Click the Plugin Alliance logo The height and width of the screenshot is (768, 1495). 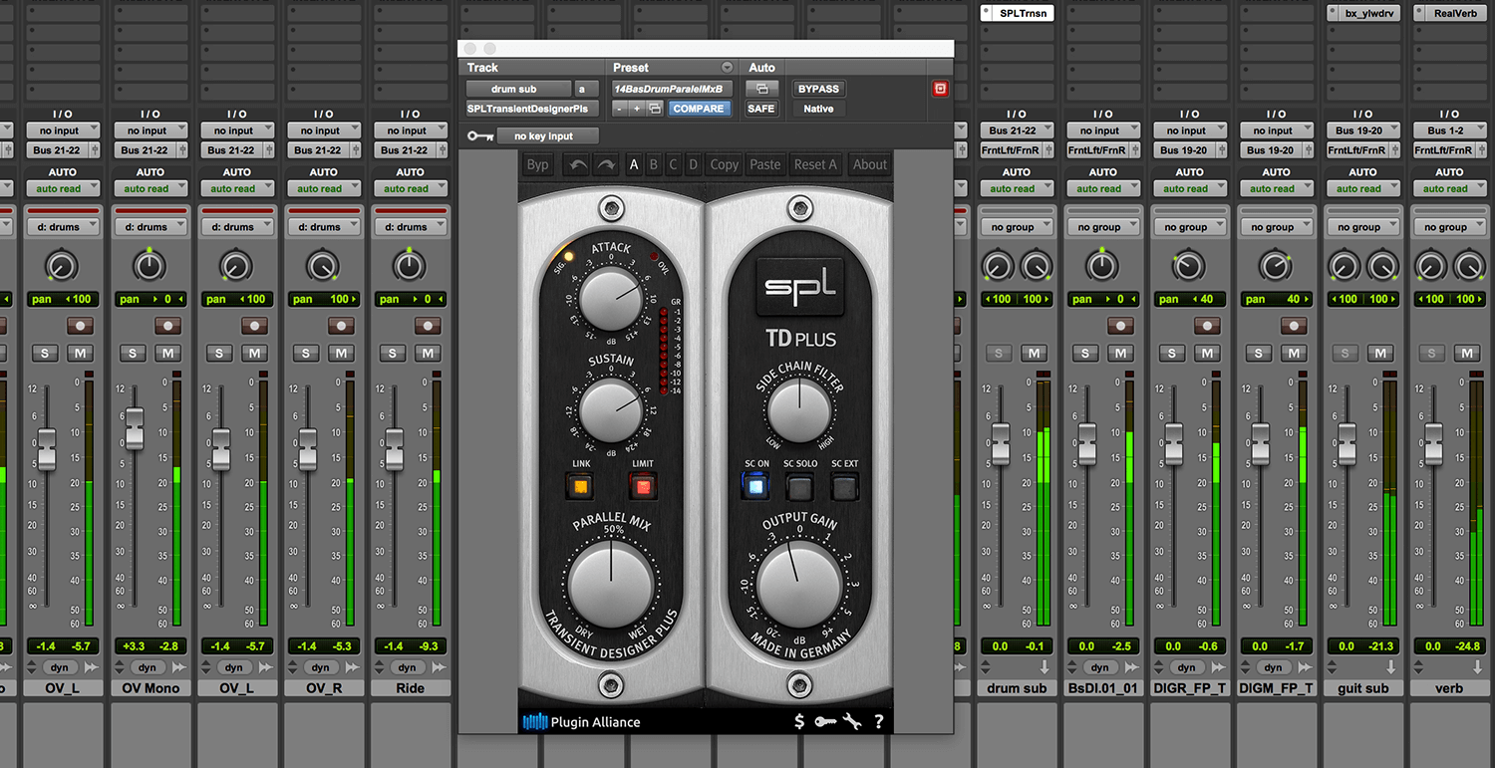tap(582, 722)
